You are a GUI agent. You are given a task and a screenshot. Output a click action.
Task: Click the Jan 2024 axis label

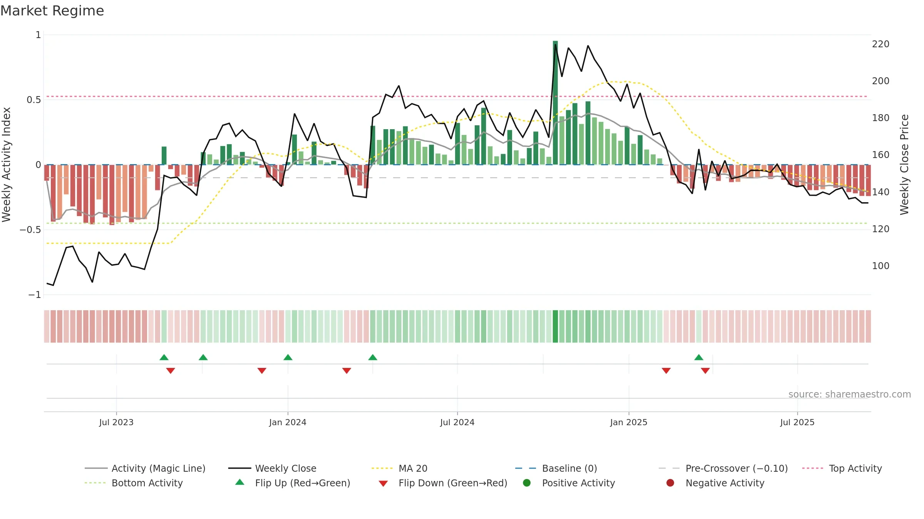pos(288,423)
